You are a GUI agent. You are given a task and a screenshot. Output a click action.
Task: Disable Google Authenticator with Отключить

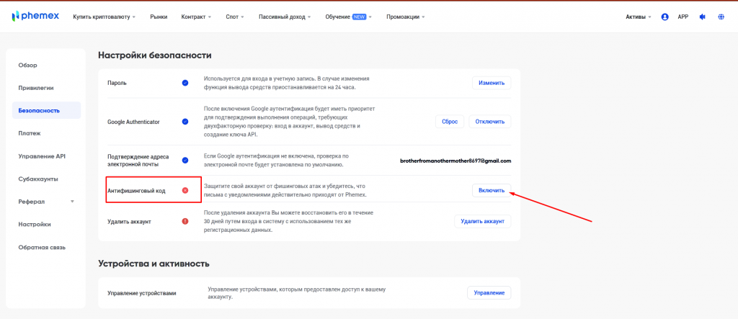[x=490, y=122]
